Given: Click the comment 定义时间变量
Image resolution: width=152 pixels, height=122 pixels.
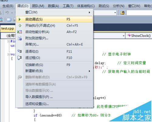Looking at the screenshot, I should [132, 63].
